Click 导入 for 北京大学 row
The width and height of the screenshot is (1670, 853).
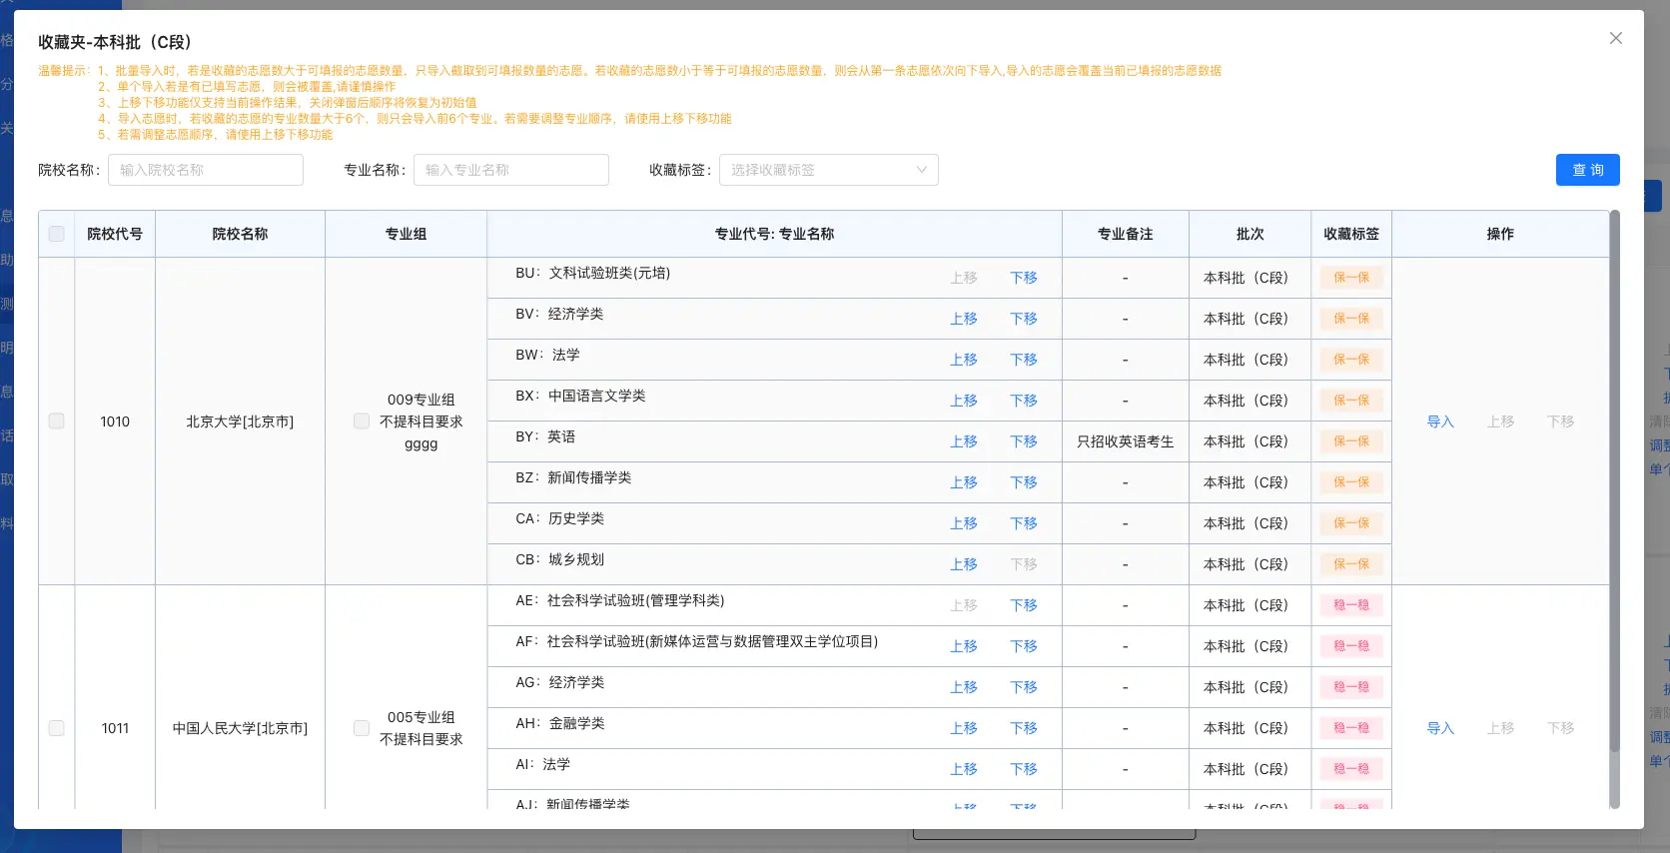click(x=1440, y=422)
